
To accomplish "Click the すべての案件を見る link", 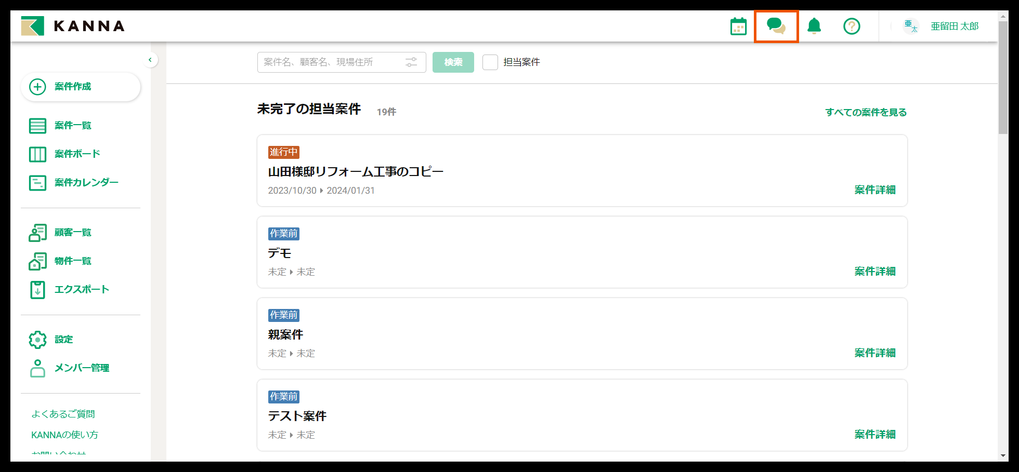I will pyautogui.click(x=866, y=112).
